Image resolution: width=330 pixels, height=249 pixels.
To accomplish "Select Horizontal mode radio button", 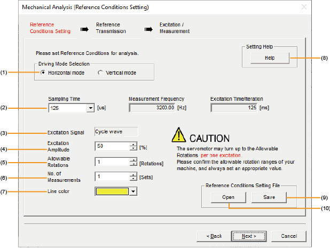I will pyautogui.click(x=43, y=73).
